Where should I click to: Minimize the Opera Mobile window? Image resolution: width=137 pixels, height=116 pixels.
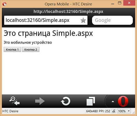click(x=113, y=4)
